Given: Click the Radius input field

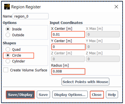Looking at the screenshot, I should click(x=68, y=71).
